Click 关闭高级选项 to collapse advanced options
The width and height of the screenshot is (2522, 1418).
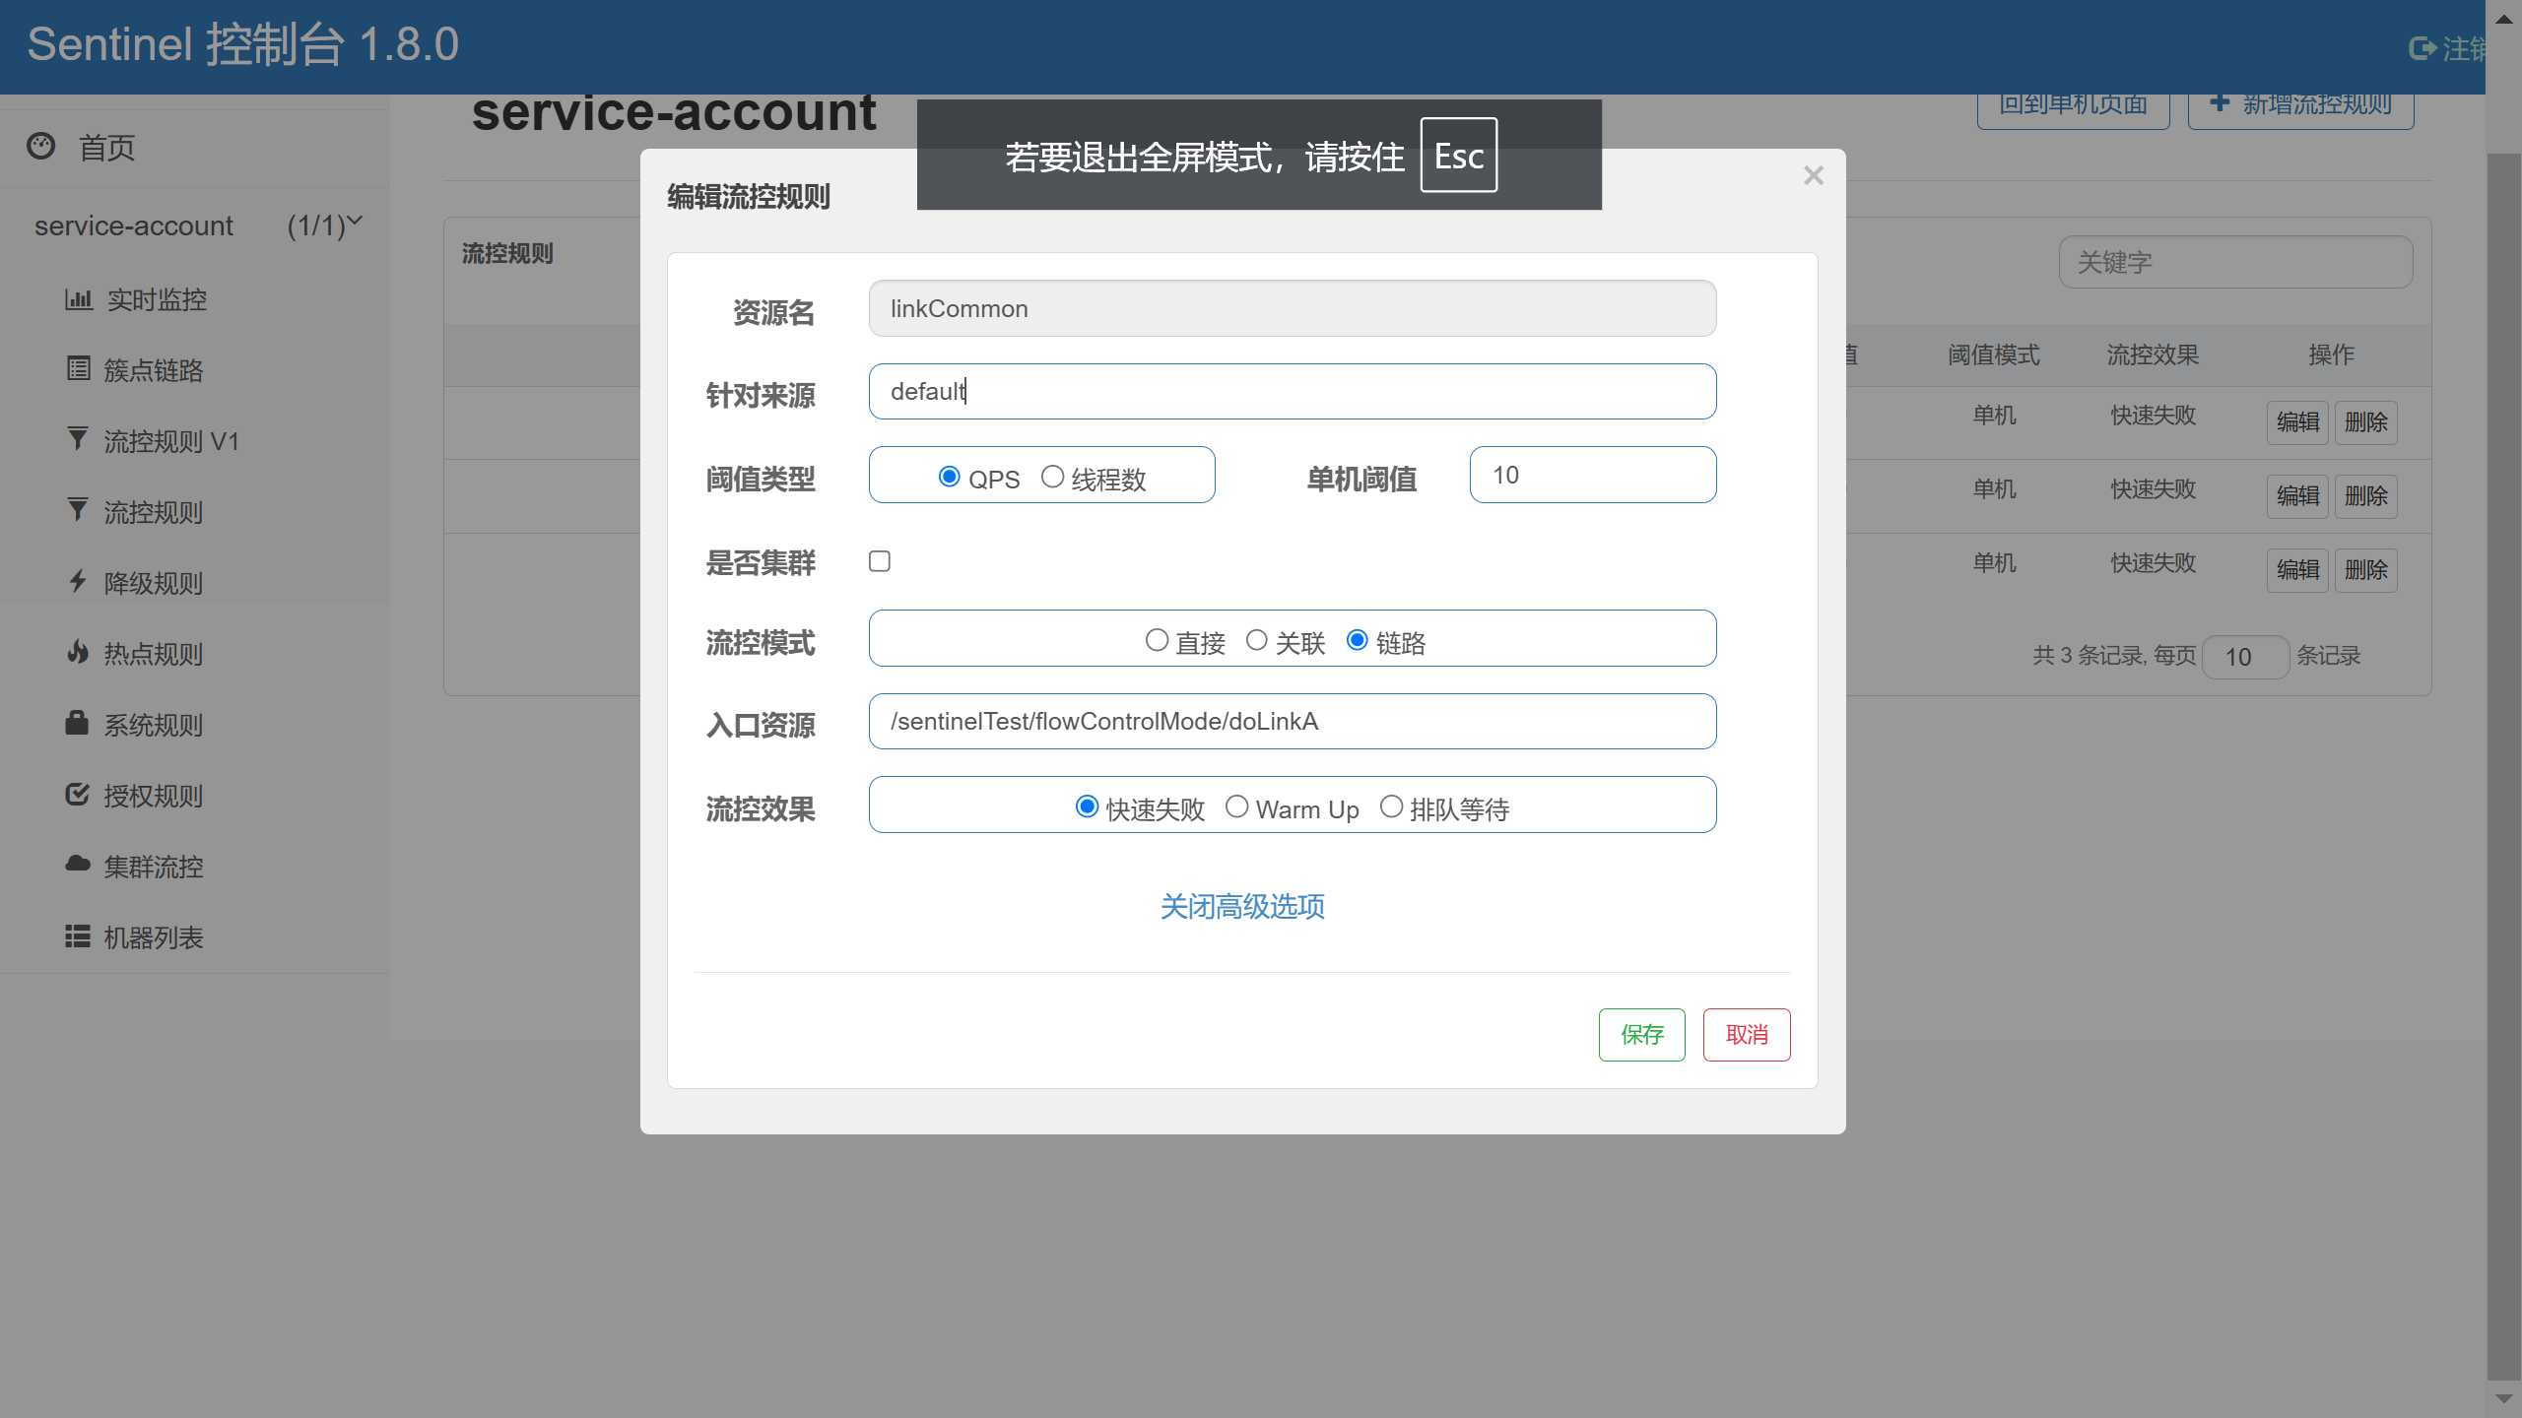1241,906
